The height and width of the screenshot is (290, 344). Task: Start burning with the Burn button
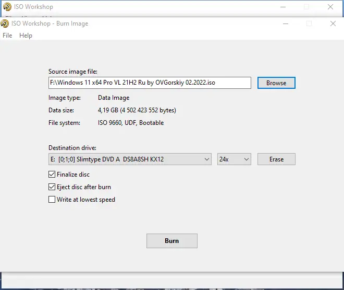pyautogui.click(x=172, y=241)
